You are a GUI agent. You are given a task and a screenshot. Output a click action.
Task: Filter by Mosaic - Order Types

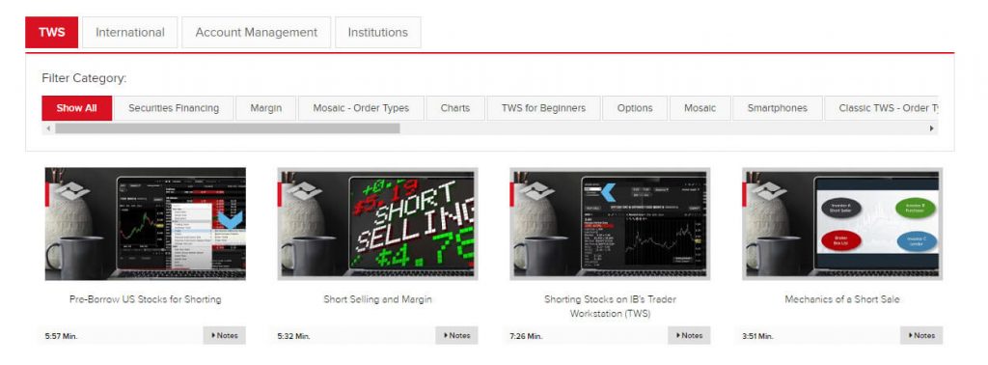(x=361, y=108)
